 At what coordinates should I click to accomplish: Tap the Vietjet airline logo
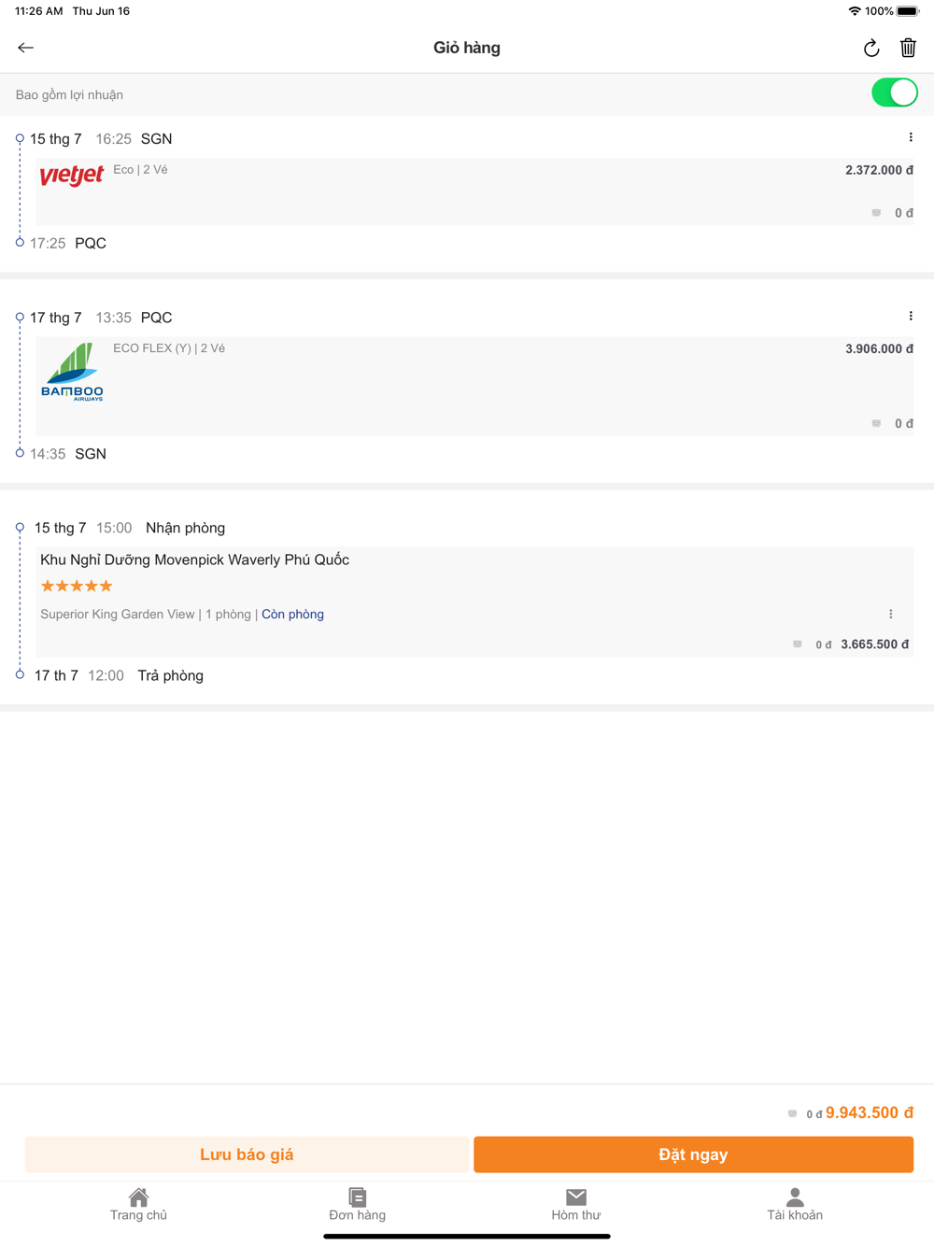click(72, 175)
